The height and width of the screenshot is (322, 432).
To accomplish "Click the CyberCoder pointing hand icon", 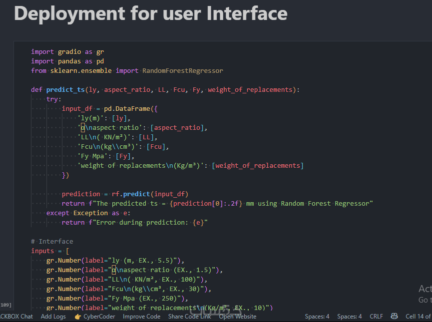I will [78, 317].
